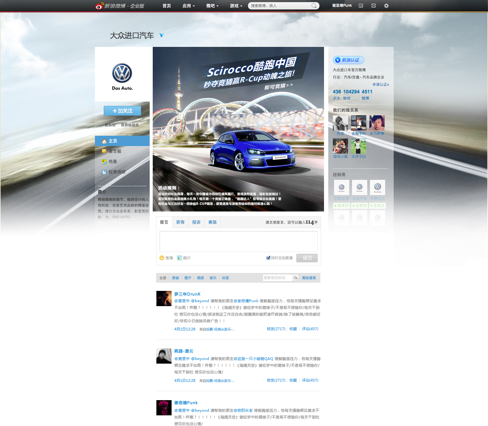Filter posts by 图片
Viewport: 488px width, 426px height.
188,278
